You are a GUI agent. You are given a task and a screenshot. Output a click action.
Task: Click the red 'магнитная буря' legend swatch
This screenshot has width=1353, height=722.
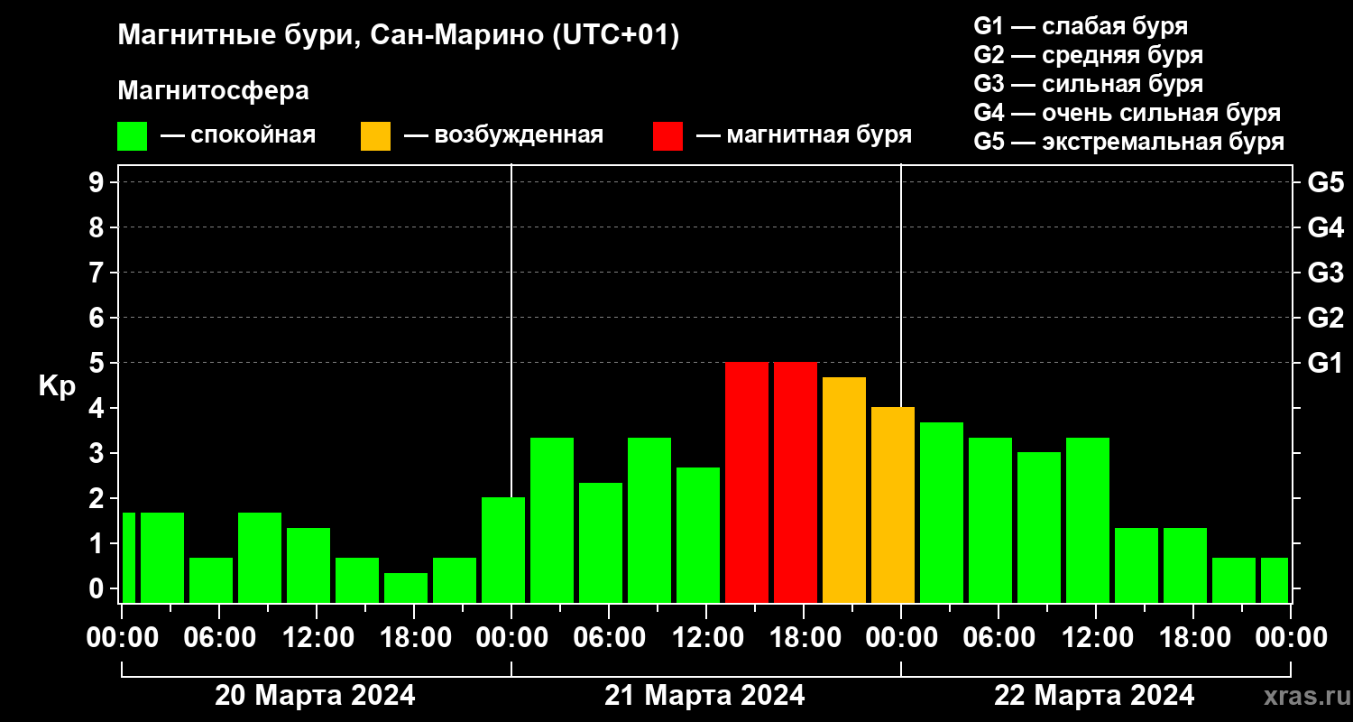[667, 136]
